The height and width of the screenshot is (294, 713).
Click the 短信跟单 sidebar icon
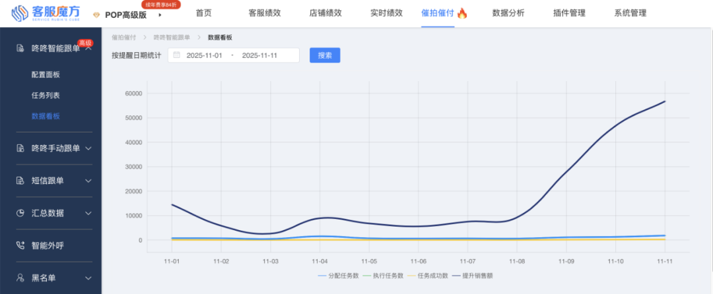[x=20, y=181]
